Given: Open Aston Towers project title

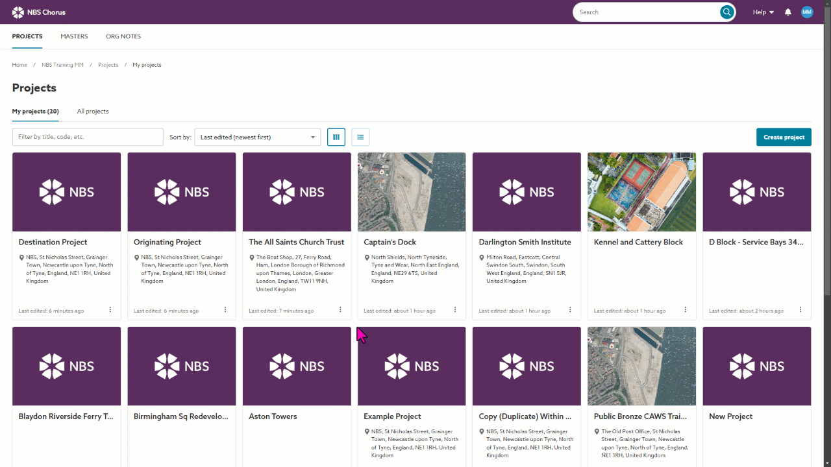Looking at the screenshot, I should point(273,416).
